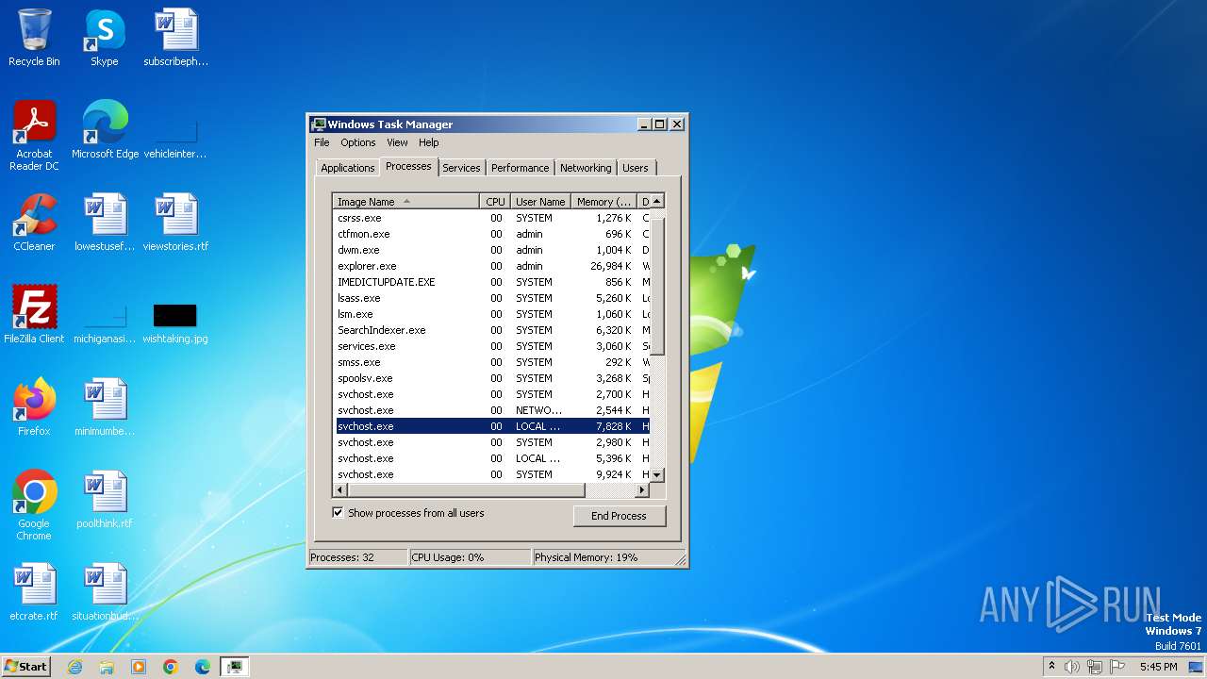Image resolution: width=1207 pixels, height=679 pixels.
Task: Select the poolthink.rtf document icon
Action: (105, 499)
